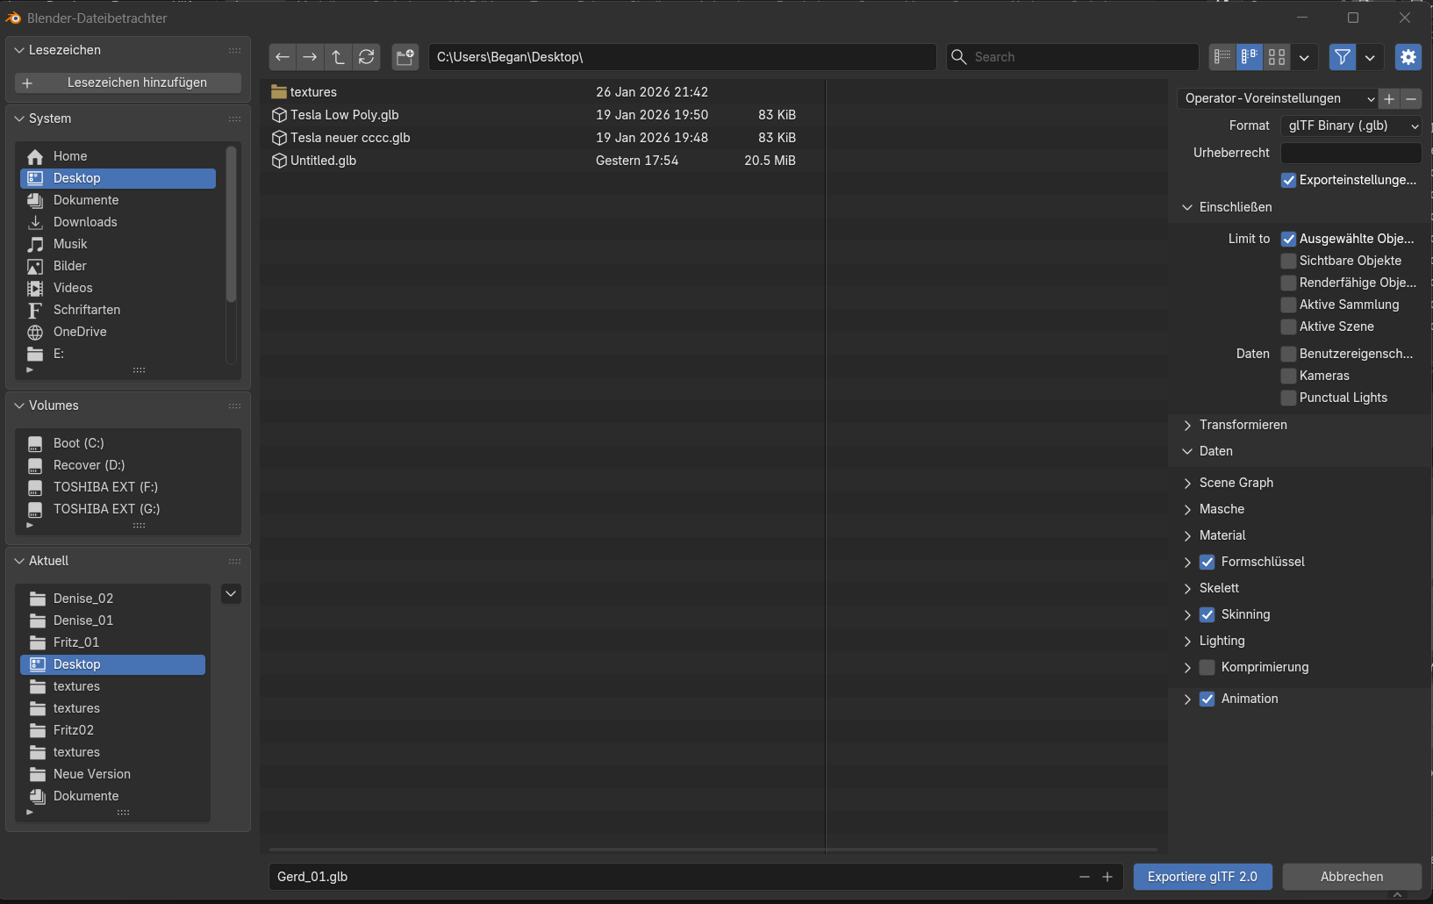Refresh the file list
The width and height of the screenshot is (1433, 904).
[x=367, y=57]
